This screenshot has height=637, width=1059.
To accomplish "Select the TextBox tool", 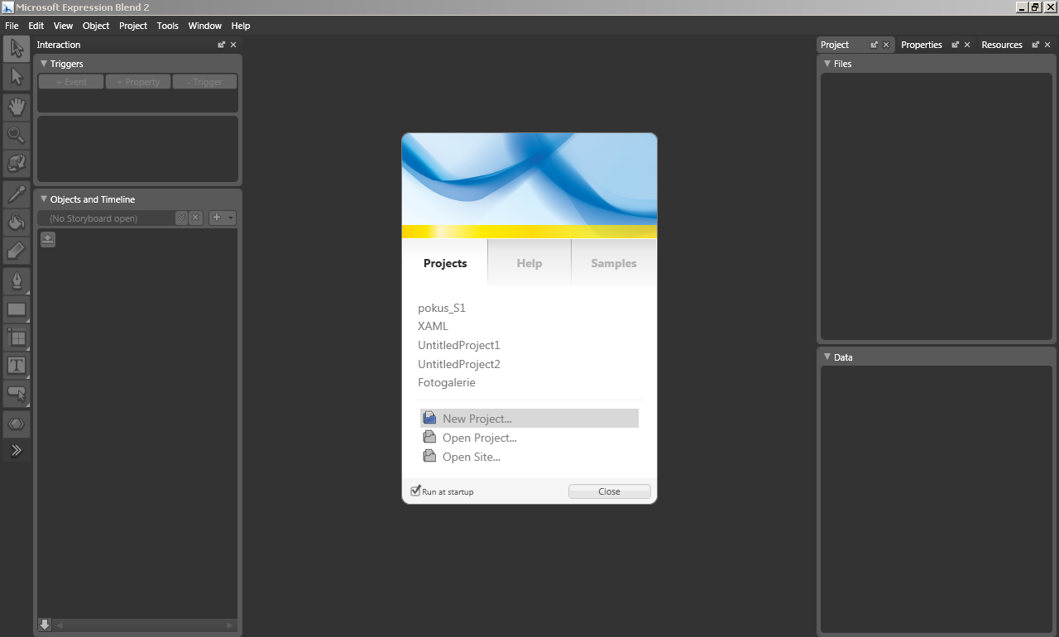I will pos(17,365).
